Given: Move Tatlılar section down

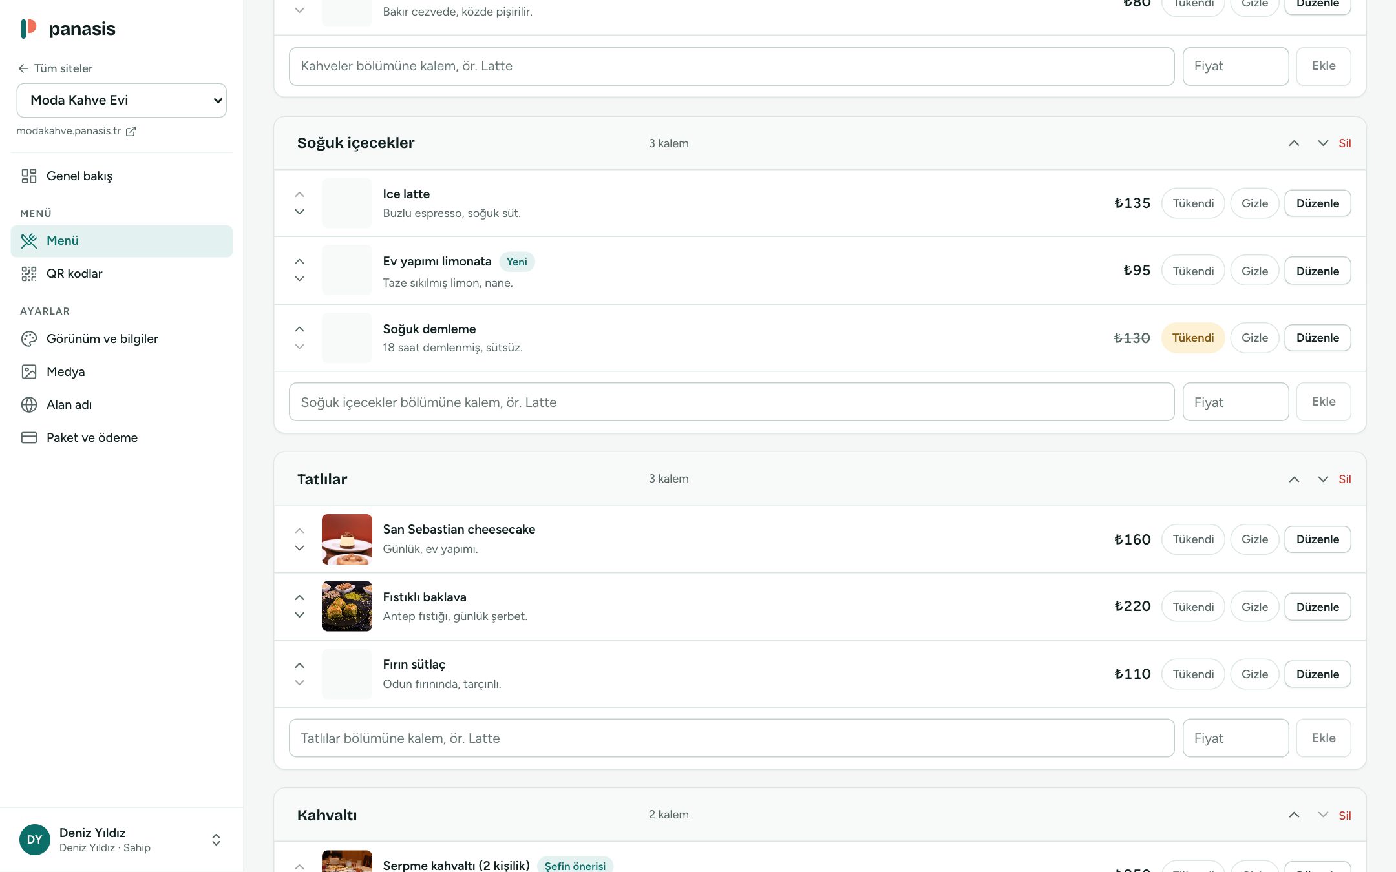Looking at the screenshot, I should point(1323,479).
